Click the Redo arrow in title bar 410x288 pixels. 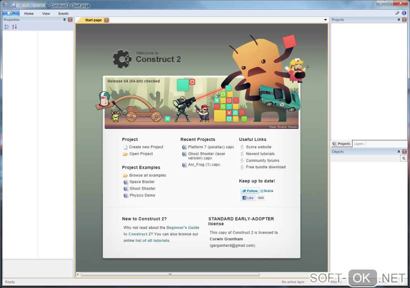(x=31, y=5)
